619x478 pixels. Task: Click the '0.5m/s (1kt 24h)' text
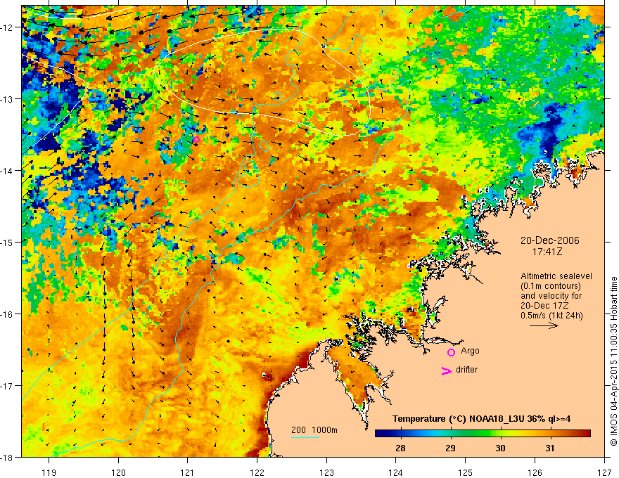pos(551,315)
